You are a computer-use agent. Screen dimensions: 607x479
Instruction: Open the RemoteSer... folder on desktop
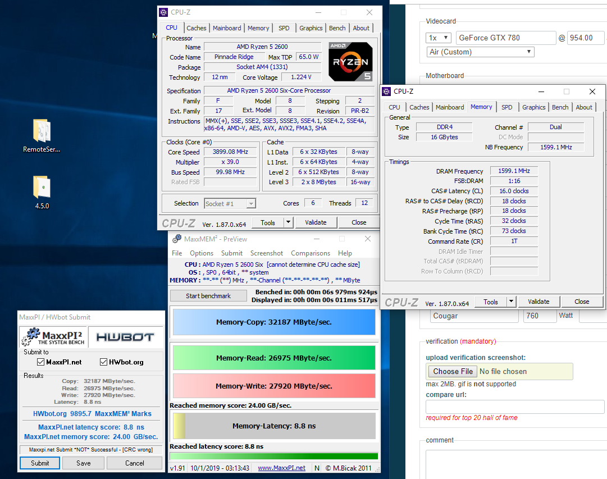(x=42, y=135)
